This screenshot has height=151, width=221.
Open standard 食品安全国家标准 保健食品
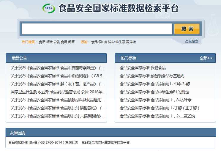coord(143,68)
